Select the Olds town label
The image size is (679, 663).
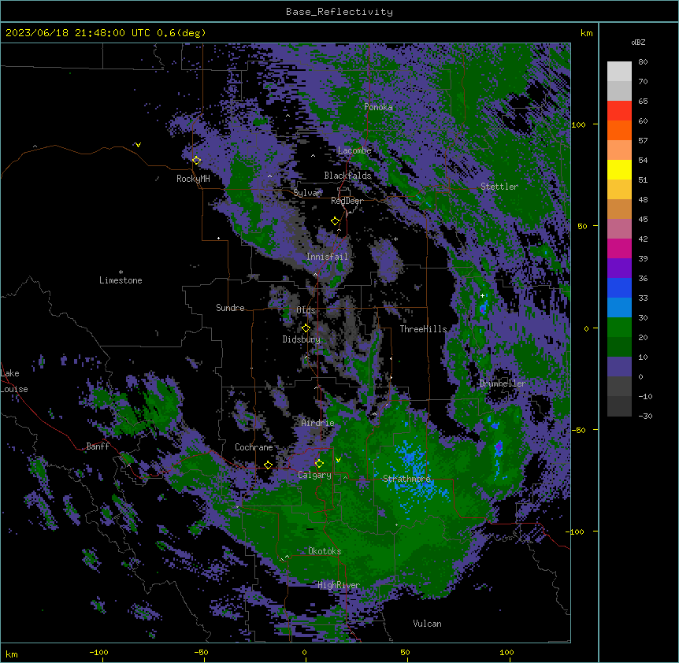[x=306, y=310]
